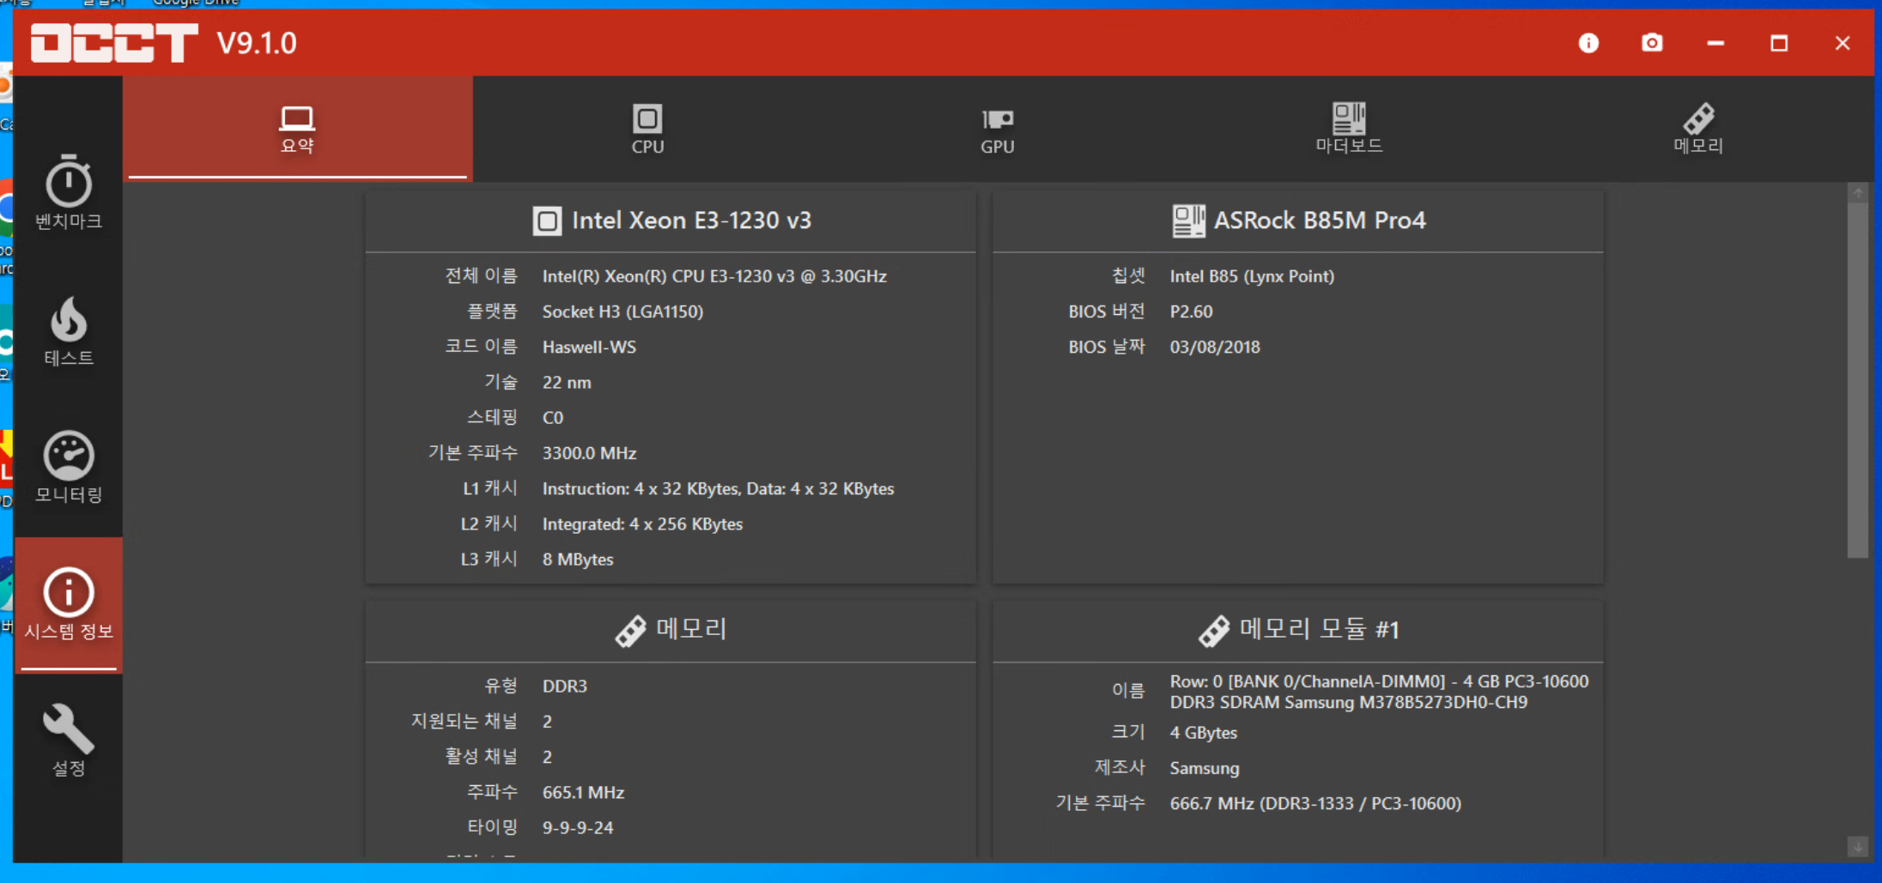Click the 'Row: 0 [BANK 0/ChannelA-DIMM0]' module name
1882x883 pixels.
tap(1379, 692)
